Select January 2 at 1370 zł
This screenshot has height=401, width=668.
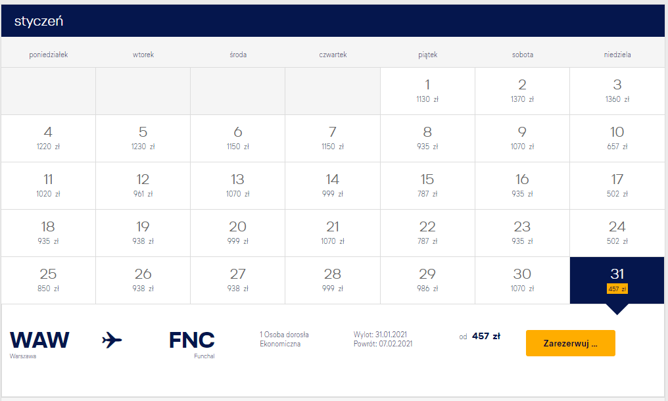(522, 91)
